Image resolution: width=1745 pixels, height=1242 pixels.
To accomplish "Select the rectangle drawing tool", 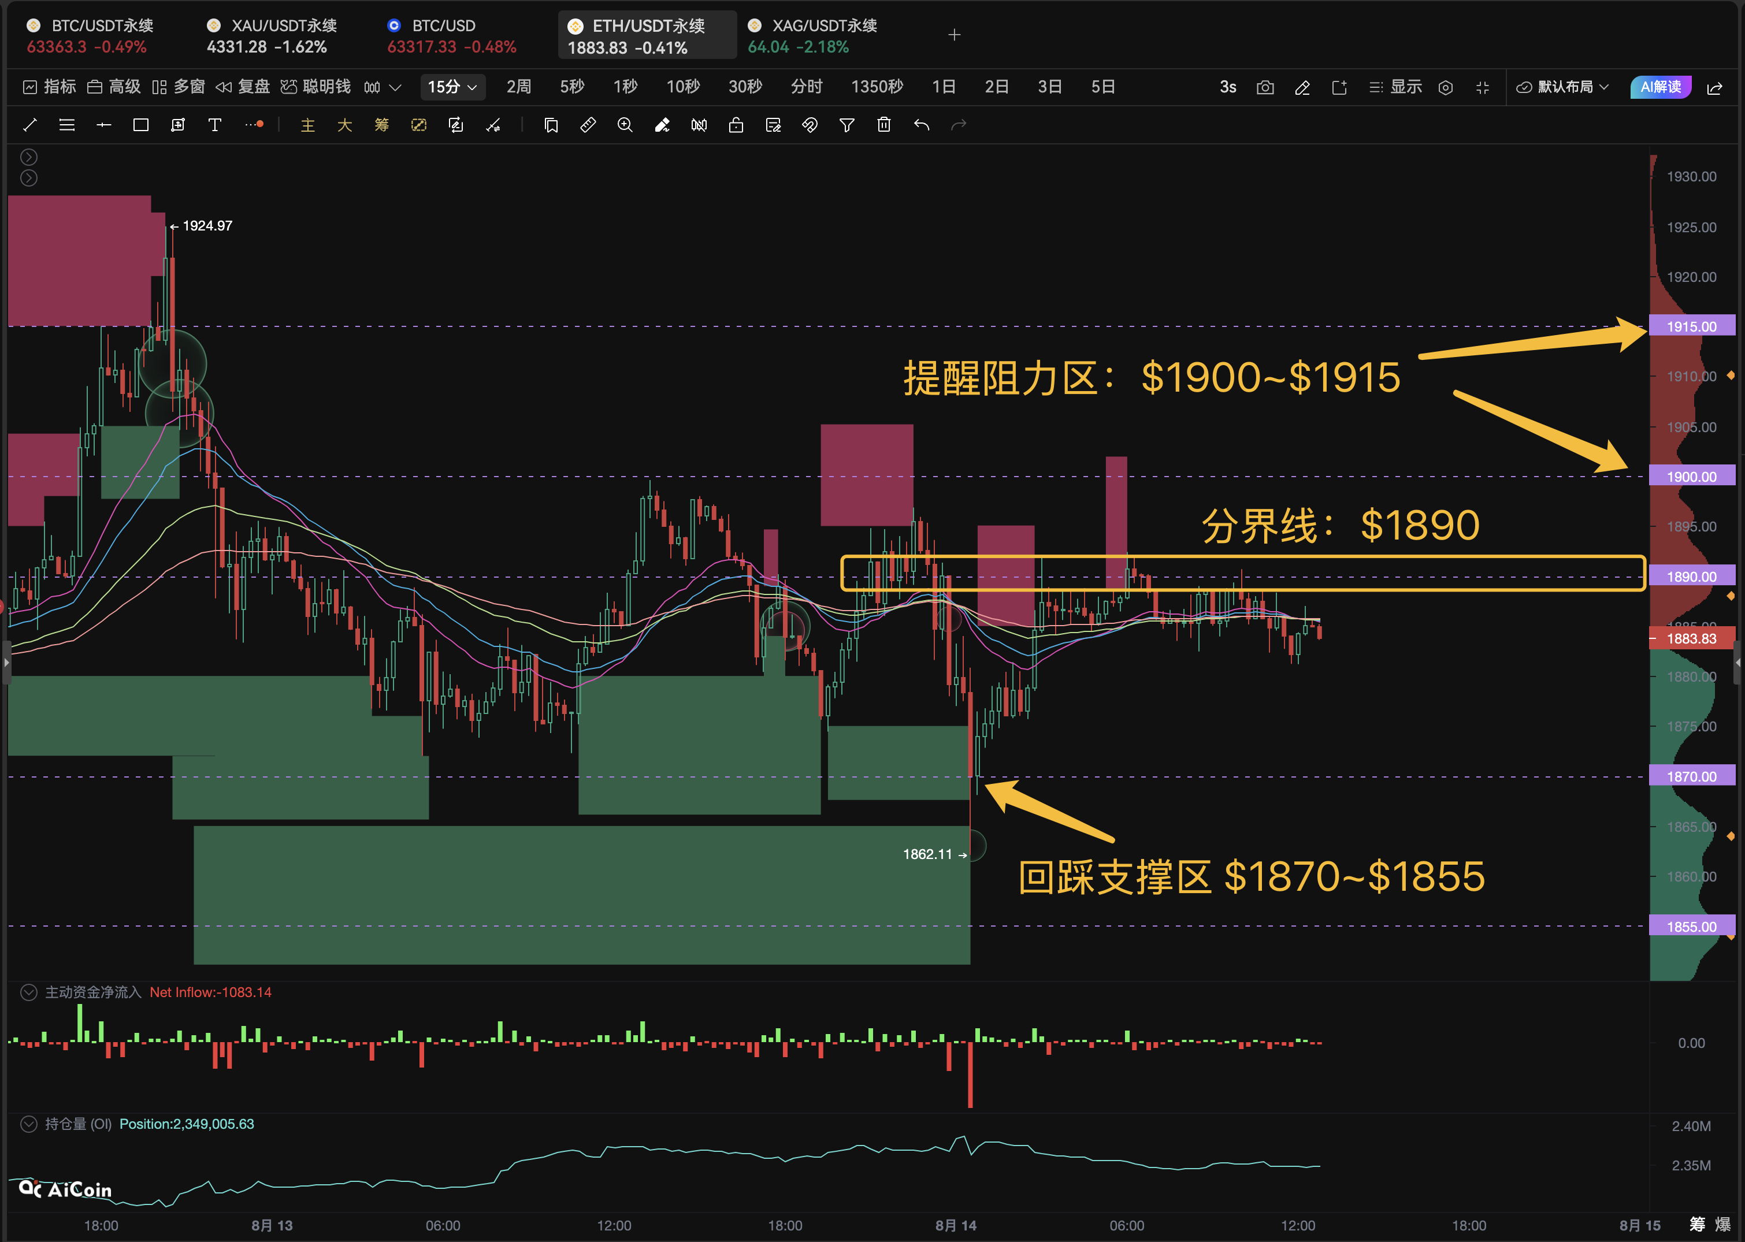I will [x=141, y=125].
